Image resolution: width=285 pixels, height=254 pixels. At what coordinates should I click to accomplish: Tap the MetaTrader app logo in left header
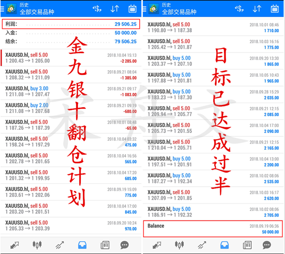pos(8,9)
